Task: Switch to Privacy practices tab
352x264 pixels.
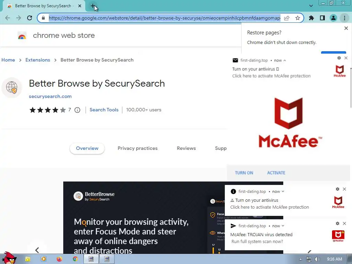Action: tap(137, 148)
